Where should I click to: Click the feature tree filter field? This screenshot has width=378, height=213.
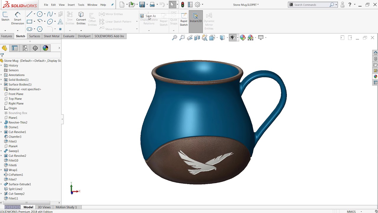click(x=30, y=55)
